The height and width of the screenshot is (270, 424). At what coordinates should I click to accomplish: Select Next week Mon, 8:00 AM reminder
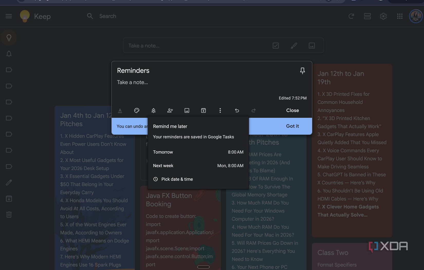(198, 166)
